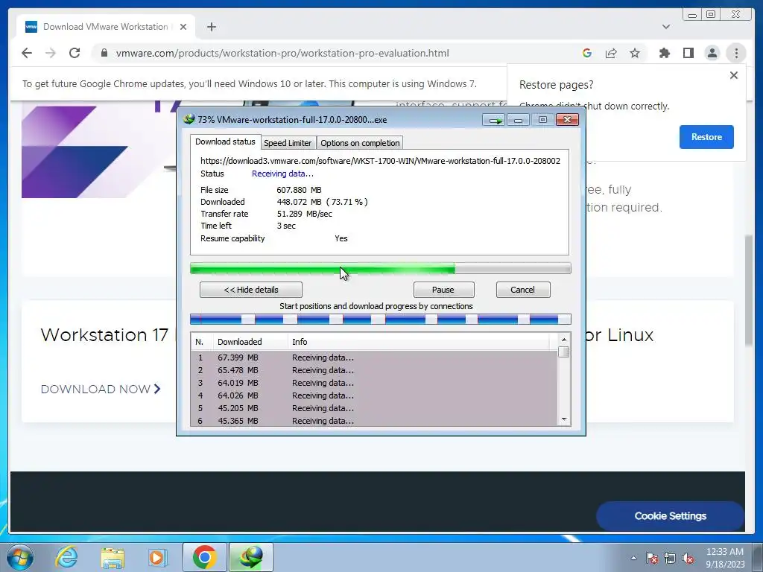Open Windows Start menu
Image resolution: width=763 pixels, height=572 pixels.
click(x=20, y=557)
